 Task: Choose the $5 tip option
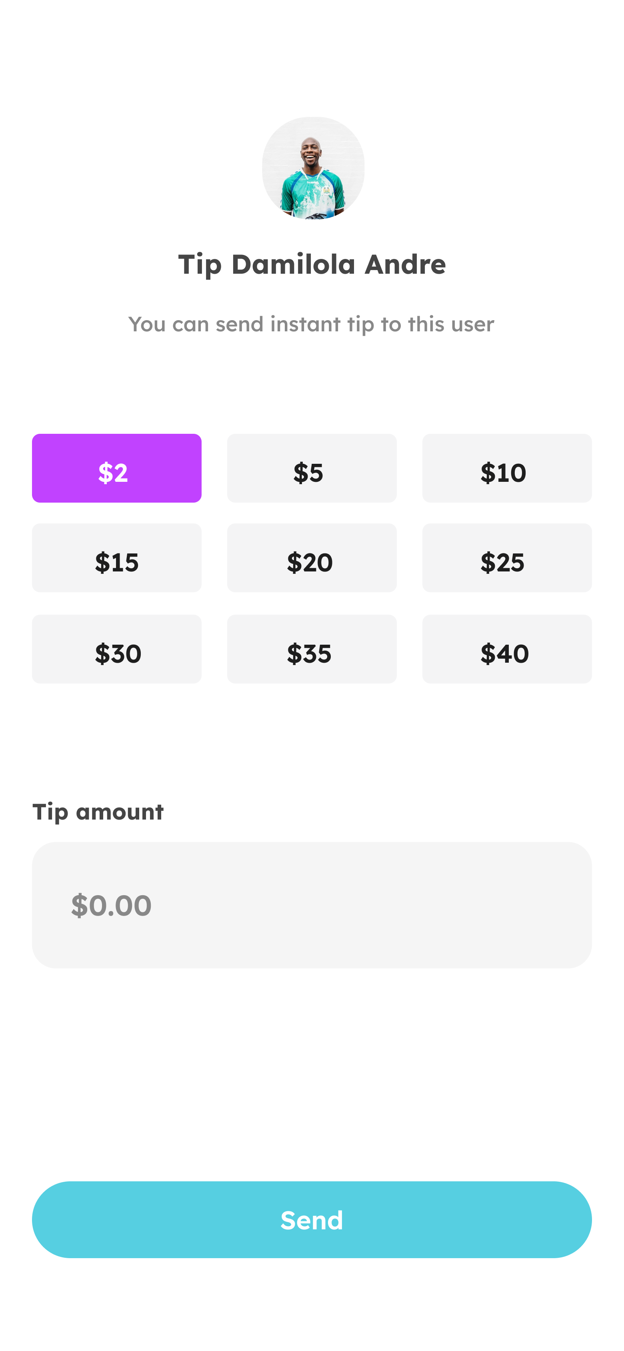[x=312, y=468]
